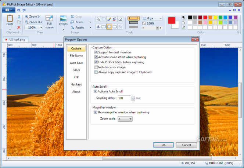Select the ellipse shape tool
The width and height of the screenshot is (244, 168).
[x=109, y=27]
